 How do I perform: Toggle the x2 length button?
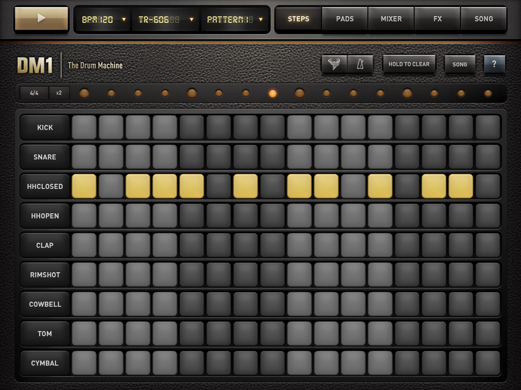pyautogui.click(x=59, y=93)
